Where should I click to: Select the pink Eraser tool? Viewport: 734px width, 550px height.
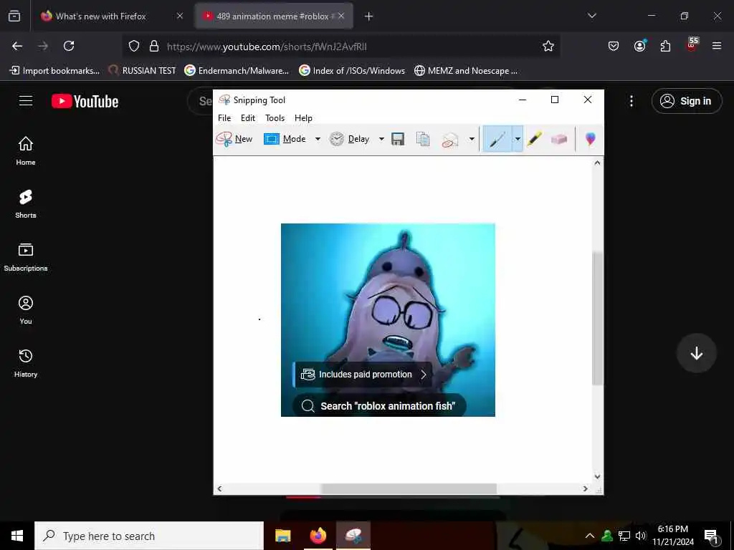click(x=559, y=139)
